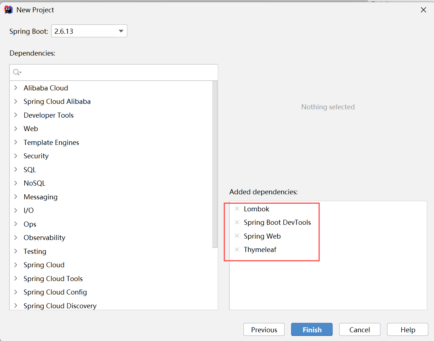Select the Spring Cloud tree row

[111, 265]
